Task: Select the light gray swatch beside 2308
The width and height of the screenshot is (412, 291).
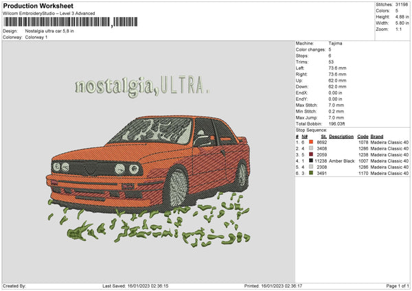Action: click(x=311, y=167)
